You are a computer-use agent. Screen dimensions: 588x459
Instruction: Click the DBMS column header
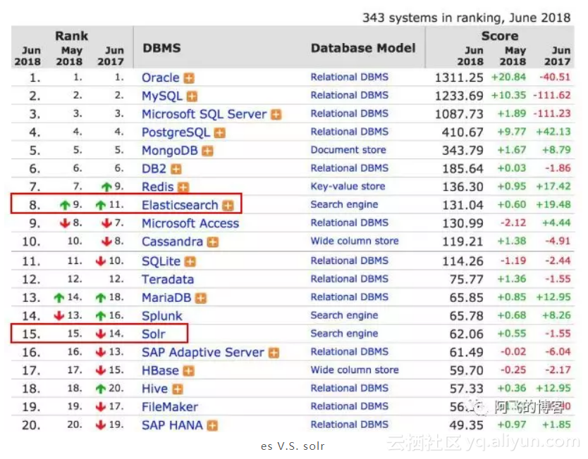tap(161, 48)
